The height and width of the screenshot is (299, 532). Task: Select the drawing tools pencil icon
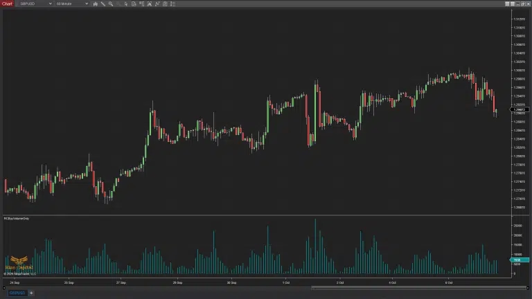[103, 3]
